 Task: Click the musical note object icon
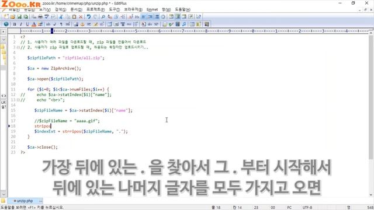pos(184,24)
